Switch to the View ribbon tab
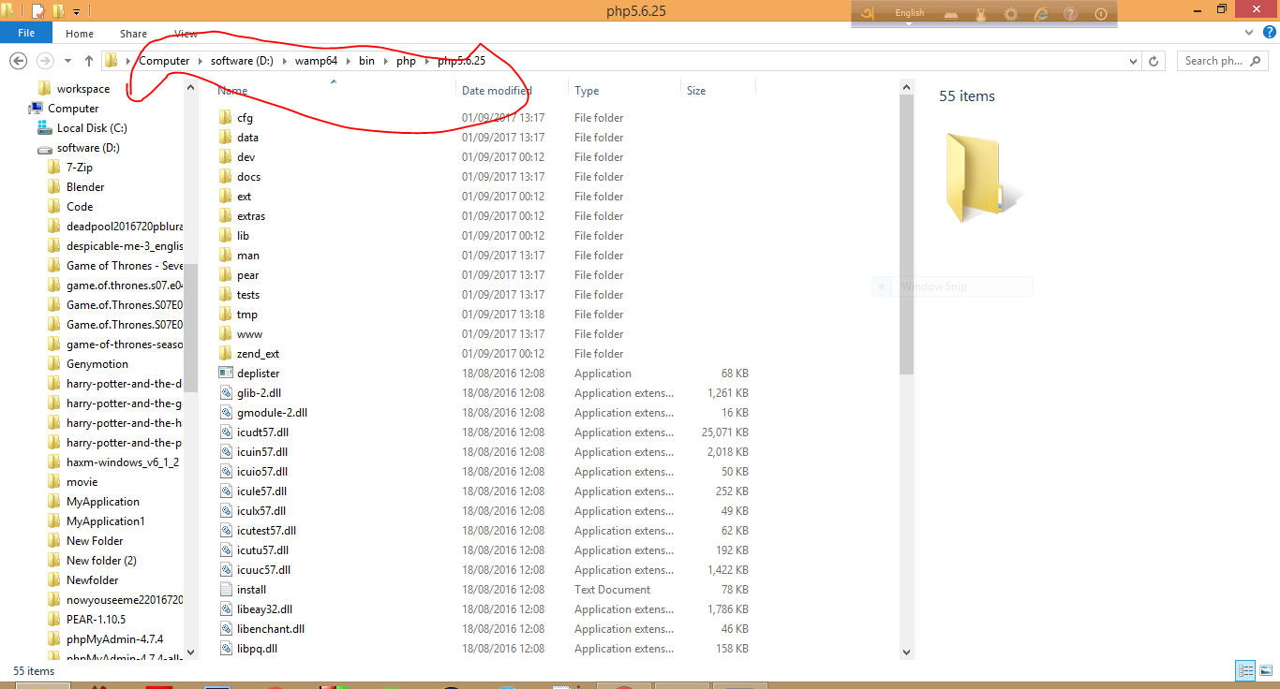The height and width of the screenshot is (689, 1280). pyautogui.click(x=186, y=34)
